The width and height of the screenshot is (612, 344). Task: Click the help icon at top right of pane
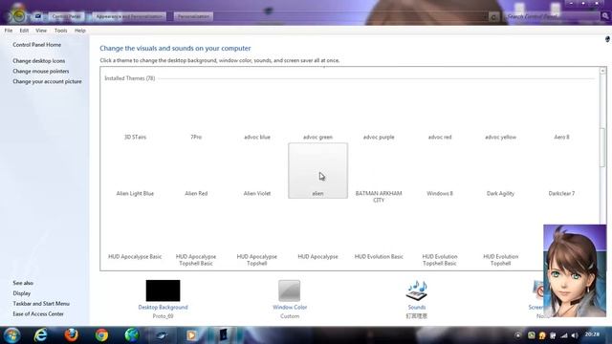coord(607,39)
